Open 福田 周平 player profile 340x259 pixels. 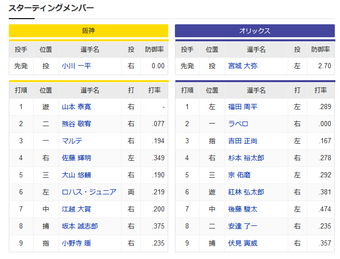click(243, 107)
